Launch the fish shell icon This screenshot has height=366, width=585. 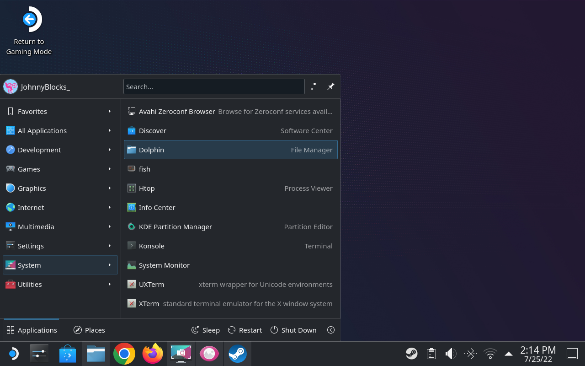point(132,169)
